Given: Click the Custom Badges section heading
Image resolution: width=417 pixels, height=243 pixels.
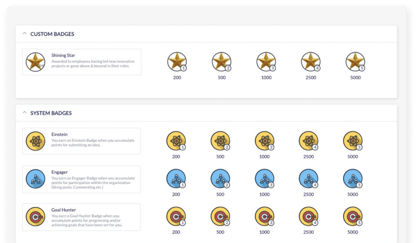Looking at the screenshot, I should (x=52, y=34).
